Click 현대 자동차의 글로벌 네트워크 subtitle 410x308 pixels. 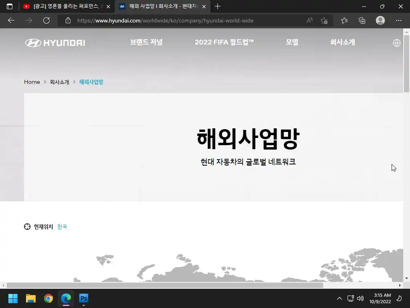point(248,162)
